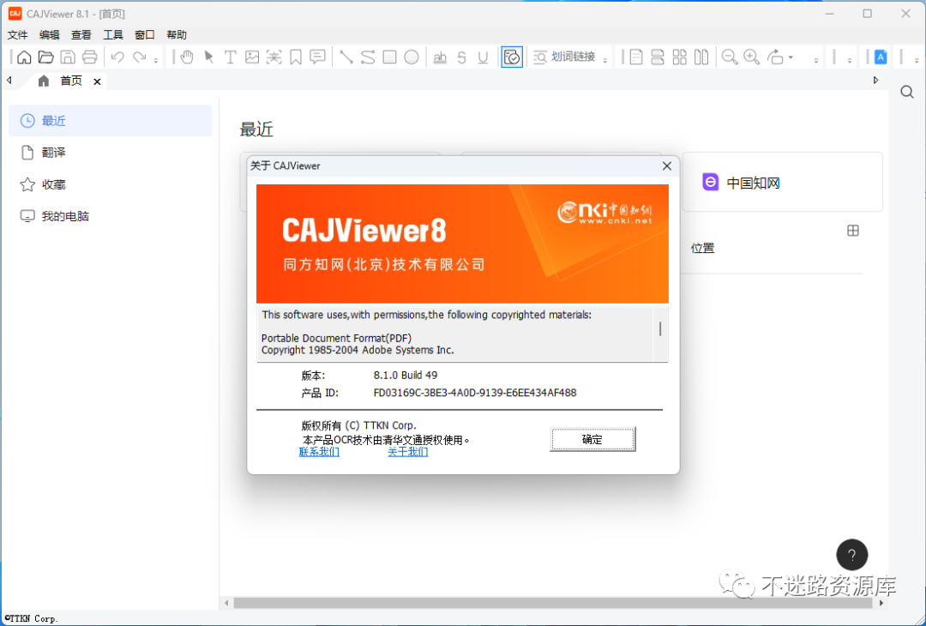Image resolution: width=926 pixels, height=626 pixels.
Task: Expand the view toolbar overflow chevron
Action: click(x=816, y=60)
